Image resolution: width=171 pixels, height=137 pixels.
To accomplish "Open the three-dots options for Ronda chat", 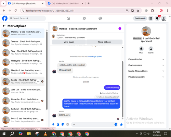I will (38, 82).
